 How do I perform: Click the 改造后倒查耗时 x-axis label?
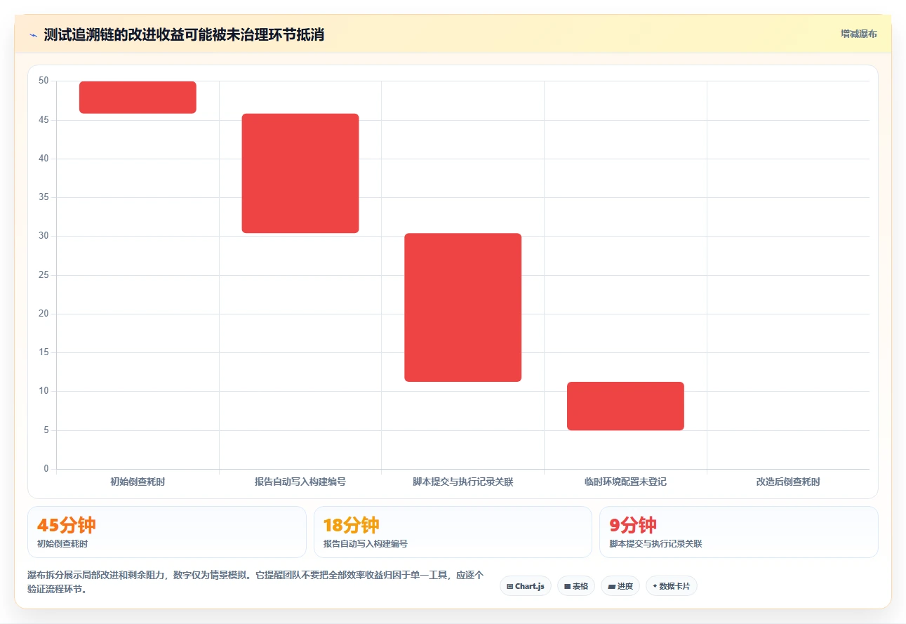788,482
